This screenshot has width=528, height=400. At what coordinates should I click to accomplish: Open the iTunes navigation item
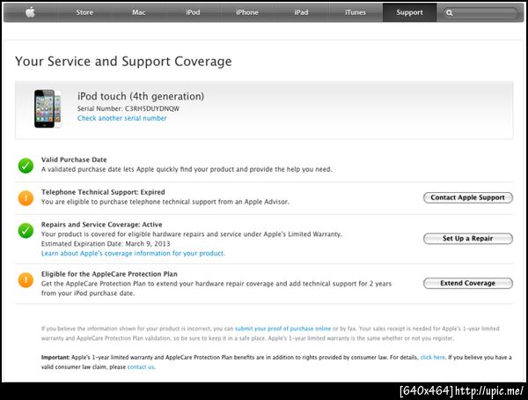356,12
